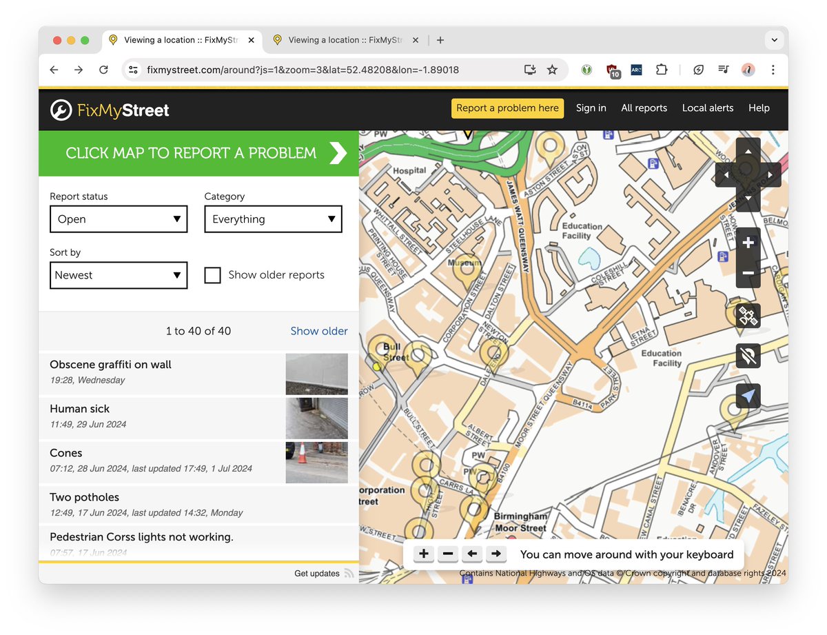This screenshot has width=827, height=635.
Task: Reload the page
Action: click(x=103, y=70)
